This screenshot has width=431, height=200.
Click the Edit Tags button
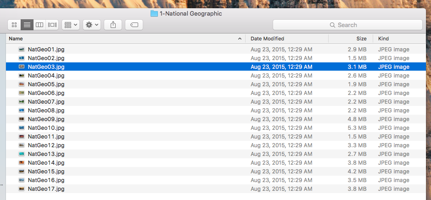134,25
